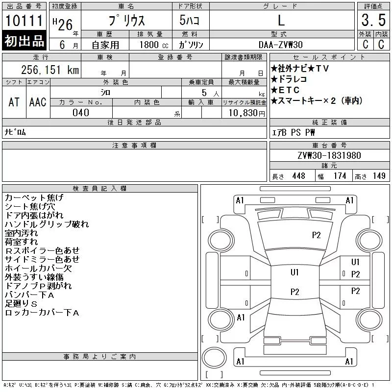Click the note "ハンドルグリップ破れ"

pyautogui.click(x=47, y=224)
